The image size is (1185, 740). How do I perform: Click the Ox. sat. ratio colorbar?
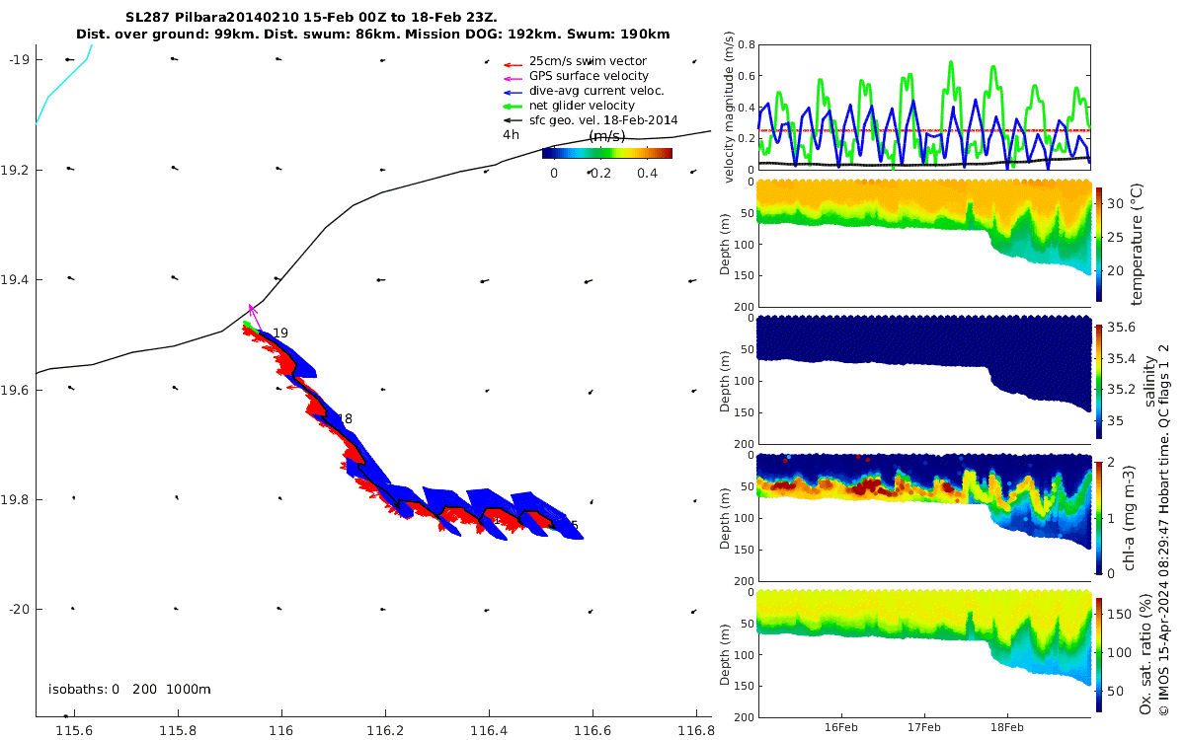click(x=1100, y=654)
